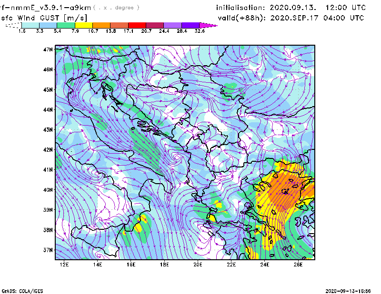Click the '16E' longitude label
The width and height of the screenshot is (381, 294).
point(131,265)
